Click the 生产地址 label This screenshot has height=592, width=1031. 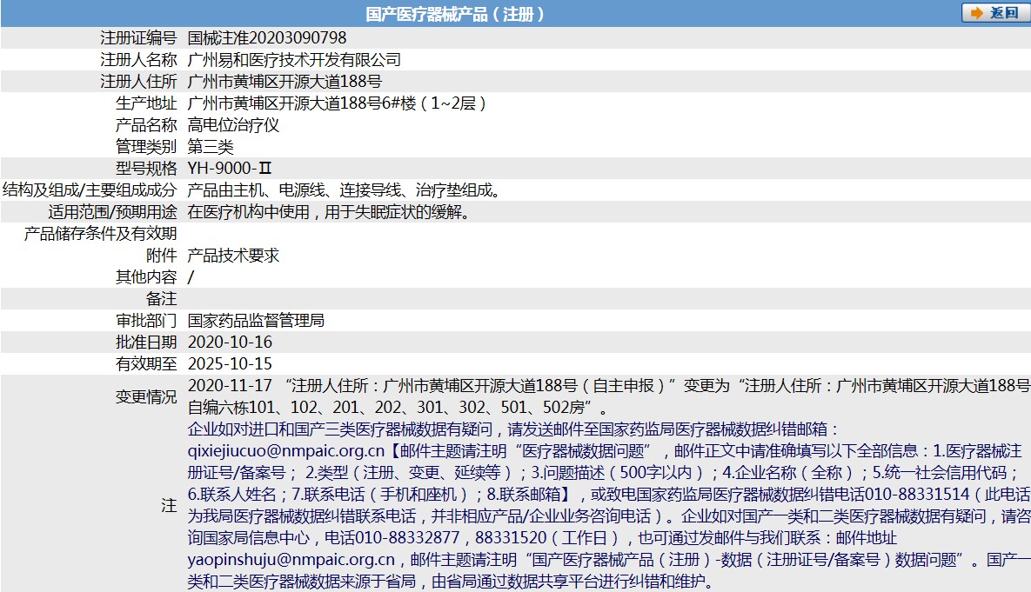(x=146, y=103)
